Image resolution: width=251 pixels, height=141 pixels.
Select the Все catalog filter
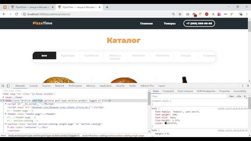coord(44,56)
